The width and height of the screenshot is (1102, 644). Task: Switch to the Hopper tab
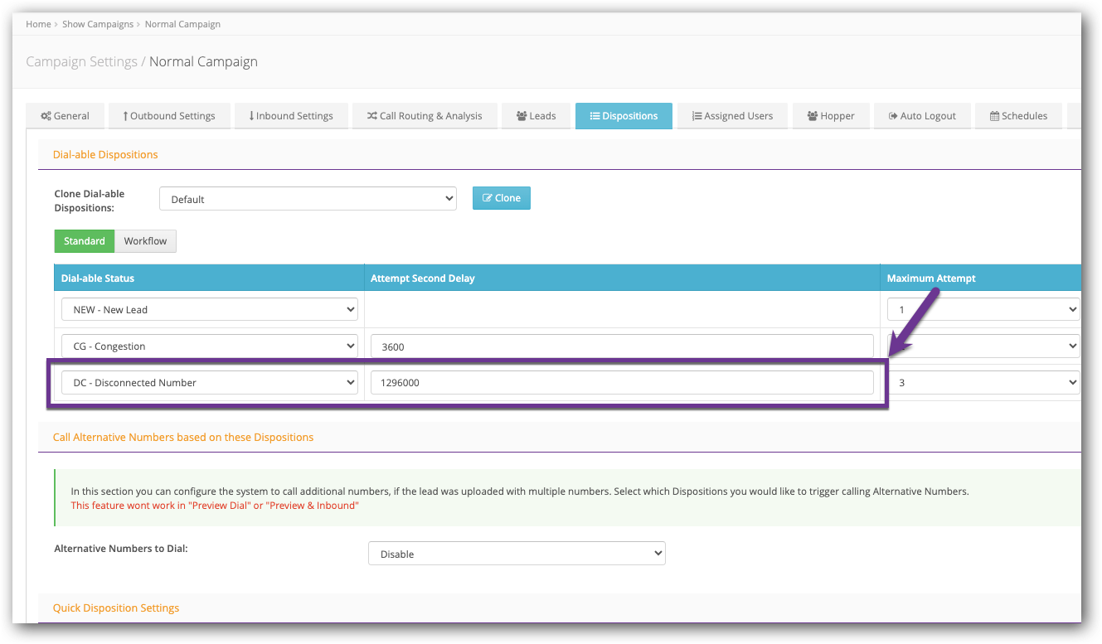[x=832, y=116]
